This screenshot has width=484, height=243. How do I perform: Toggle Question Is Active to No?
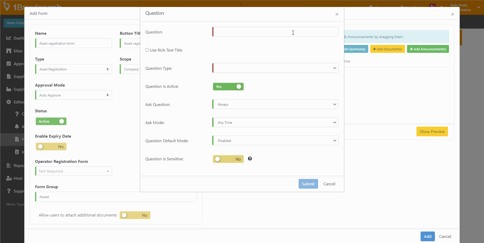point(228,87)
